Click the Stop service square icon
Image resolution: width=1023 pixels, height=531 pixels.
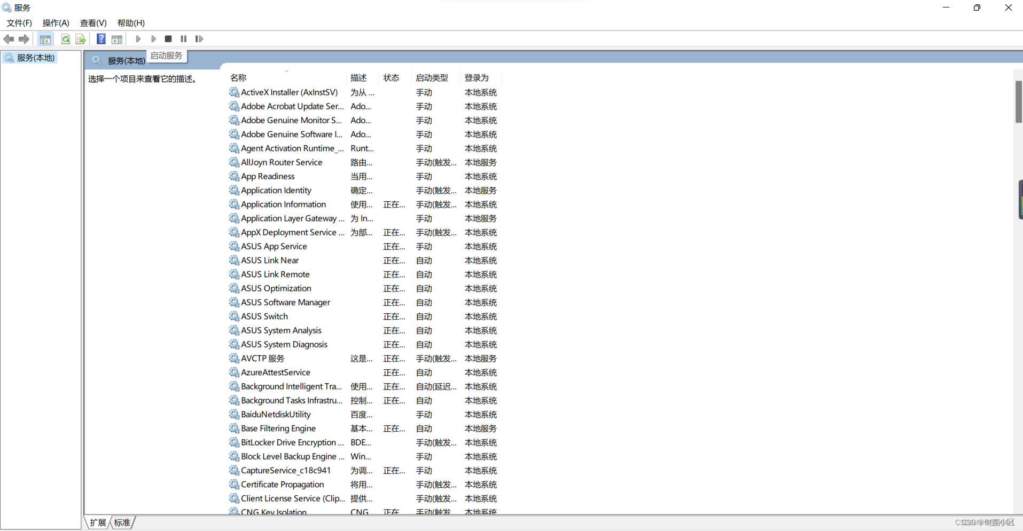point(168,39)
